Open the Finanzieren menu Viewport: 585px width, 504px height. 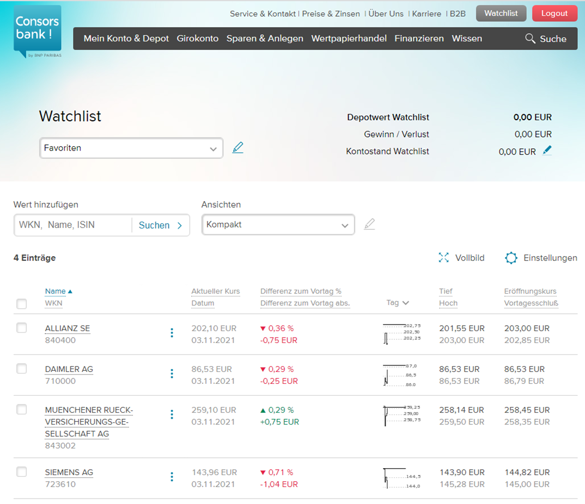pos(419,39)
